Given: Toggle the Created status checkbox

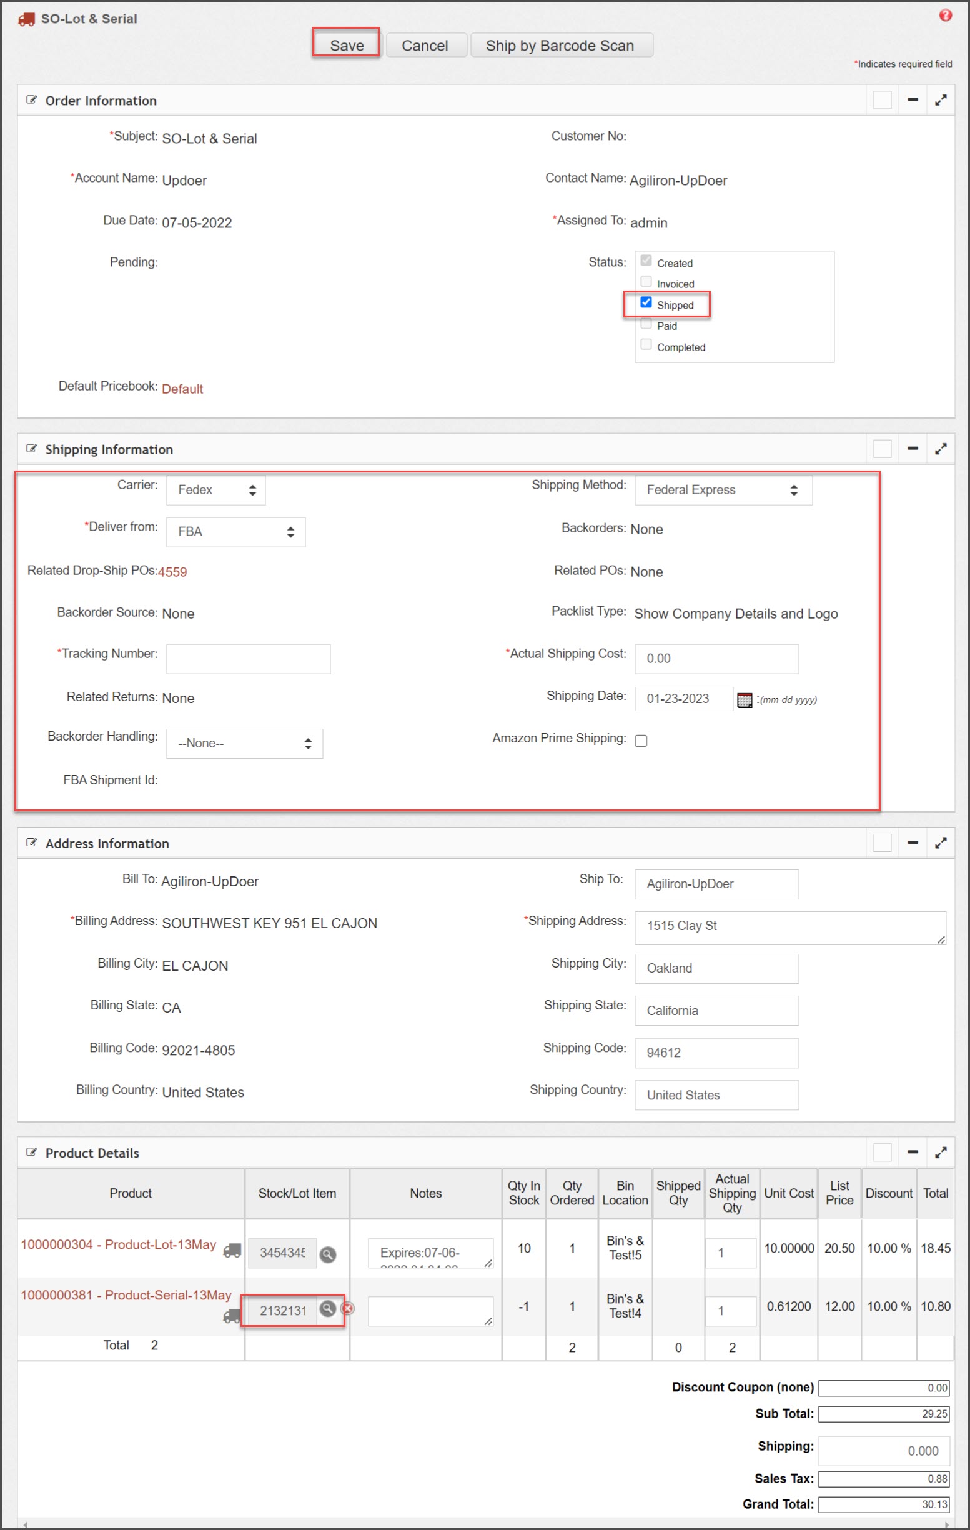Looking at the screenshot, I should click(646, 261).
